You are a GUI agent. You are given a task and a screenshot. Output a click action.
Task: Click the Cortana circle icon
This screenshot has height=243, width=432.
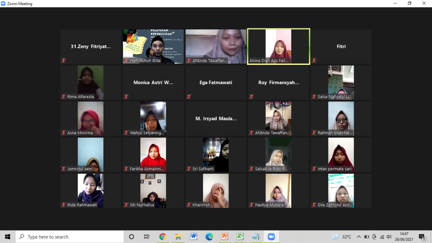132,237
